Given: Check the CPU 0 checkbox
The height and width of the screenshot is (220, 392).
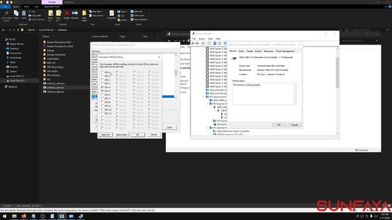Looking at the screenshot, I should coord(102,72).
